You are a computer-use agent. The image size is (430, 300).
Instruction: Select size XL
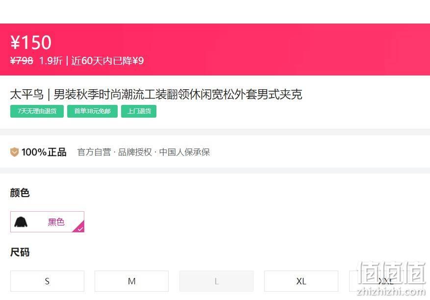(301, 281)
